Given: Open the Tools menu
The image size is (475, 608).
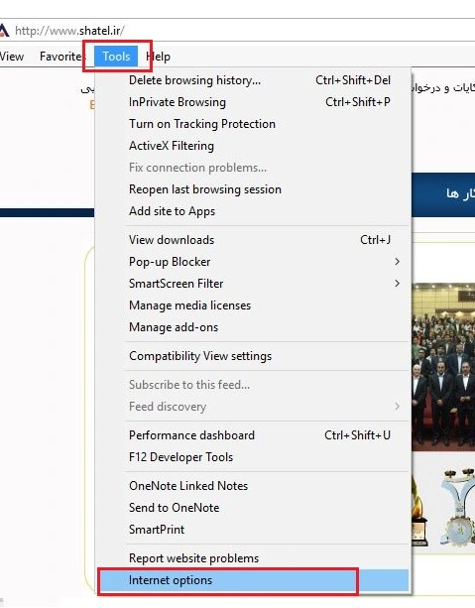Looking at the screenshot, I should 116,57.
